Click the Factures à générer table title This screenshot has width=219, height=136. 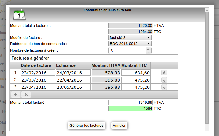(30, 58)
